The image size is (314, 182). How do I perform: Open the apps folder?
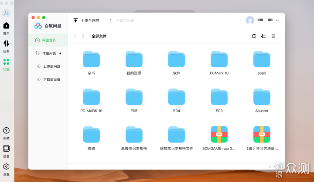pos(262,59)
